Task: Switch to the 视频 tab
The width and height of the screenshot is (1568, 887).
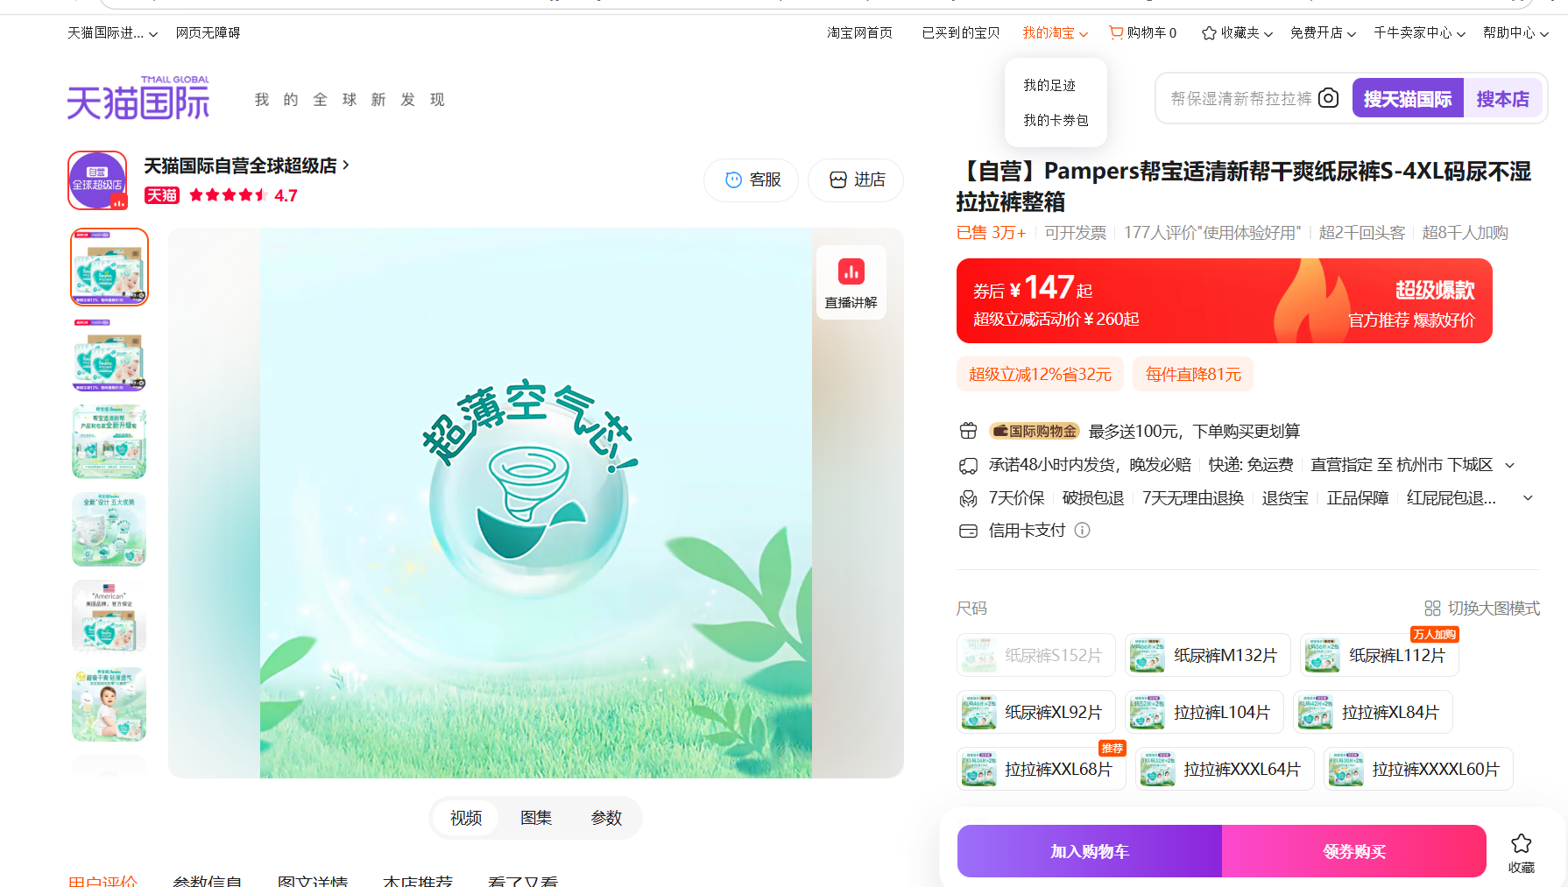Action: click(x=466, y=818)
